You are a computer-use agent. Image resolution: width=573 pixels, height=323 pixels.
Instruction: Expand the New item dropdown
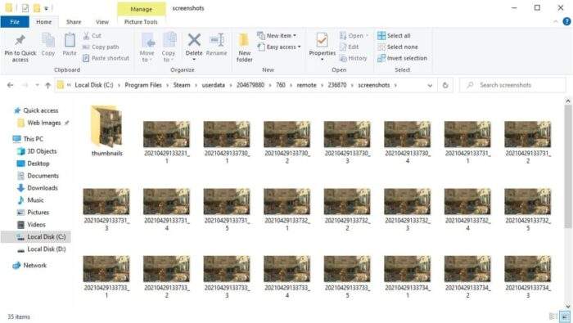(x=277, y=35)
